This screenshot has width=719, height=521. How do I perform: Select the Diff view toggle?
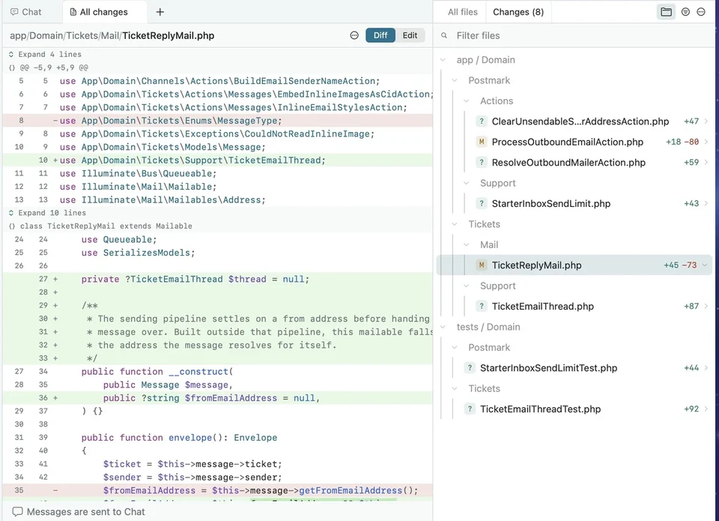(x=380, y=35)
